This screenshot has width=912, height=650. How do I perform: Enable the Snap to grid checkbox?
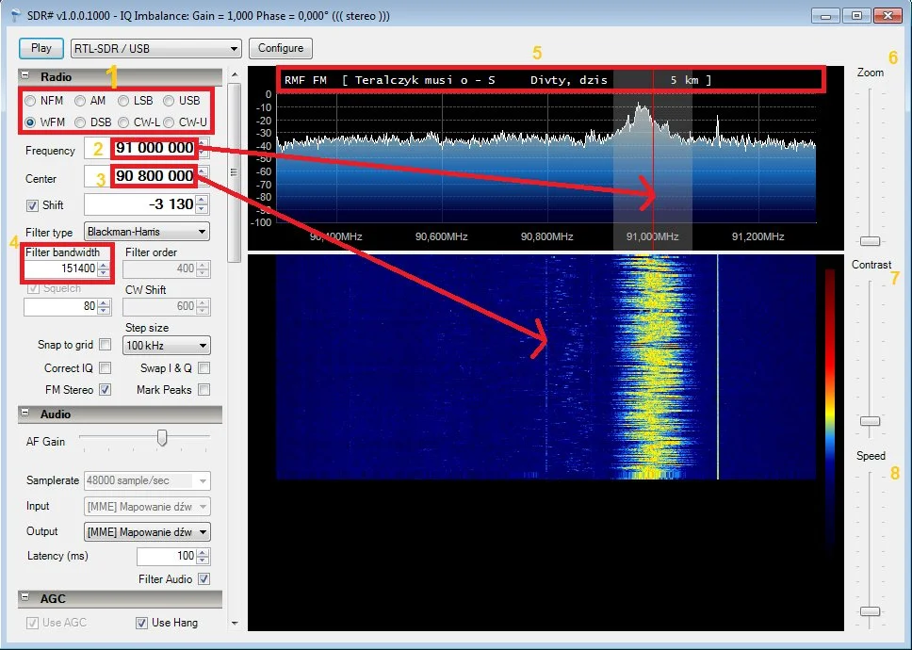coord(105,345)
